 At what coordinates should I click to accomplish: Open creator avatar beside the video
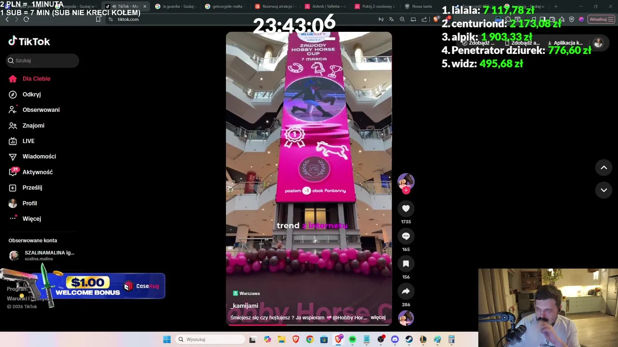[406, 181]
